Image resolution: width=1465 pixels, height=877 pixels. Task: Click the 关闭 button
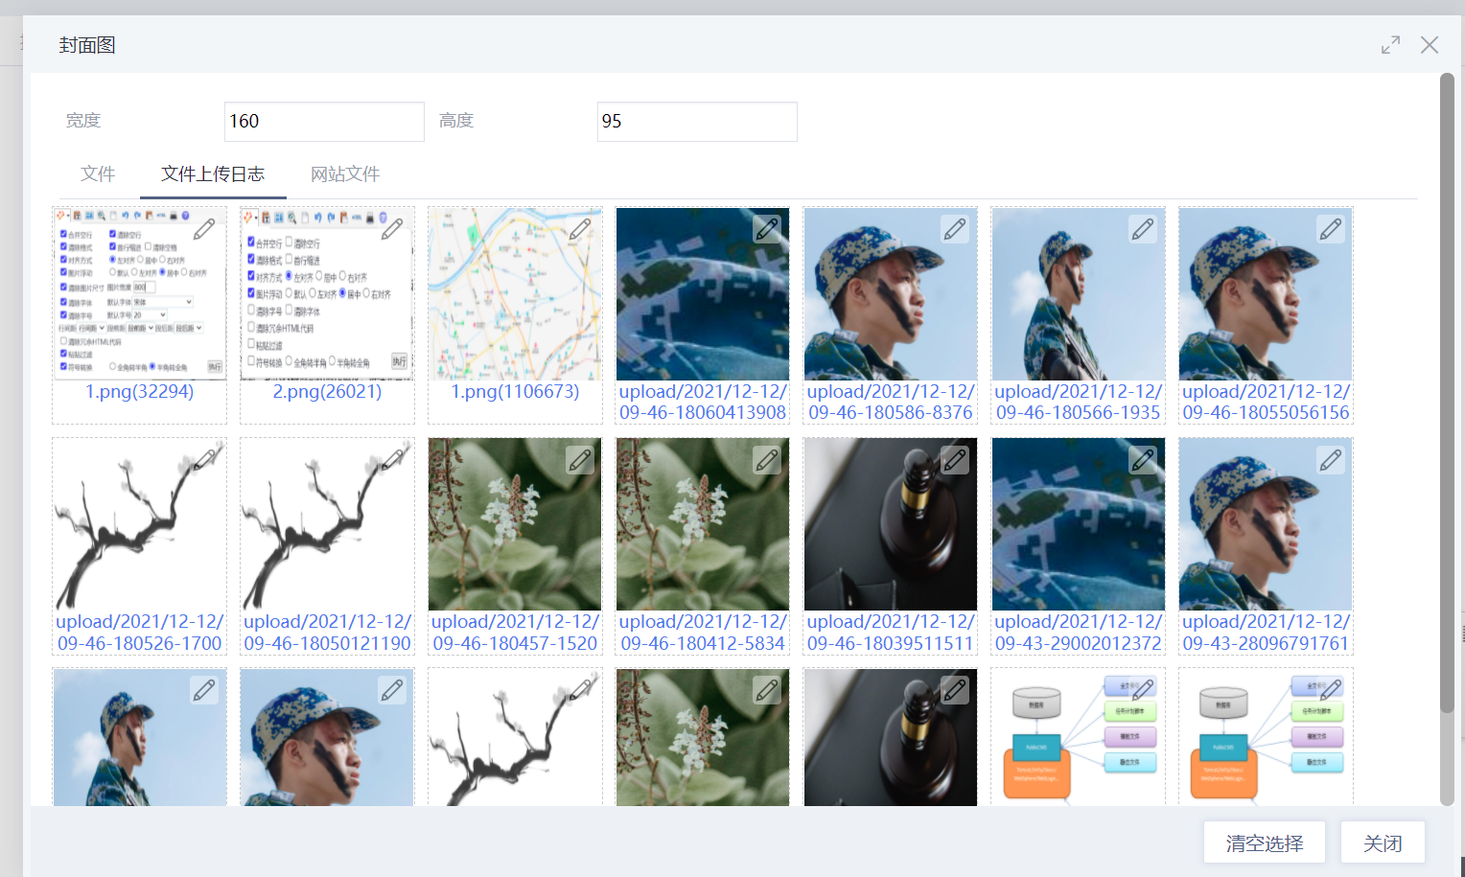click(x=1383, y=842)
